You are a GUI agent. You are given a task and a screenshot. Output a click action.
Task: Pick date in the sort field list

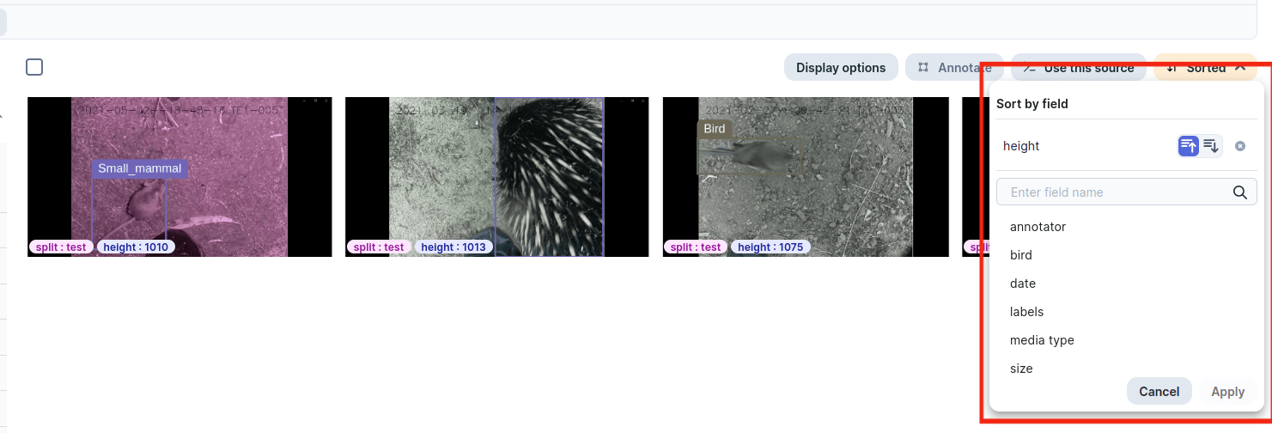pyautogui.click(x=1023, y=284)
